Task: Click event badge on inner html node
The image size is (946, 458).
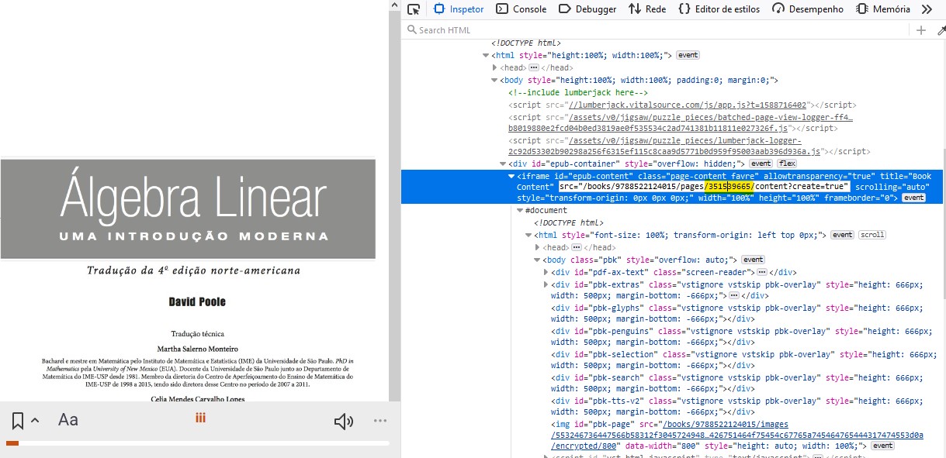Action: click(x=842, y=235)
